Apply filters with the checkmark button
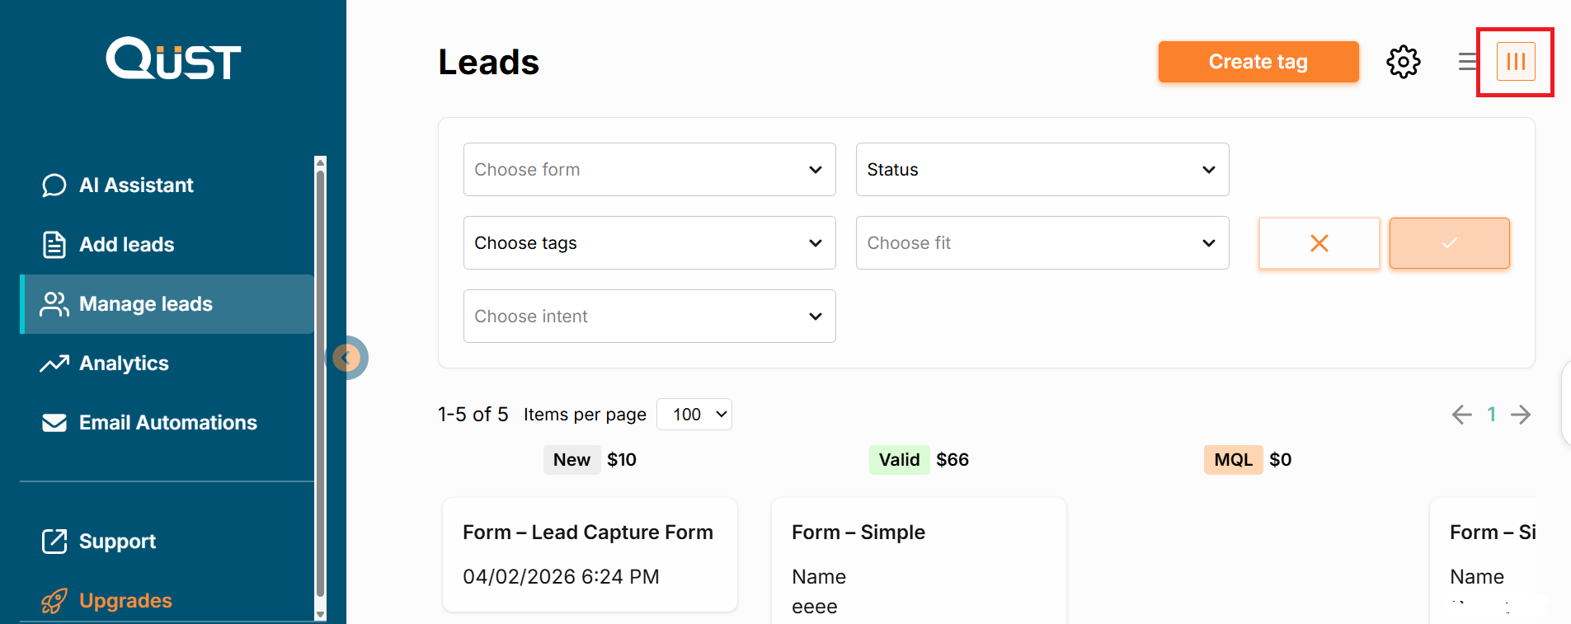Viewport: 1571px width, 624px height. pos(1449,243)
